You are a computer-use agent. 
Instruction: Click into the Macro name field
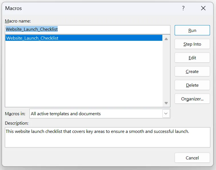click(88, 29)
